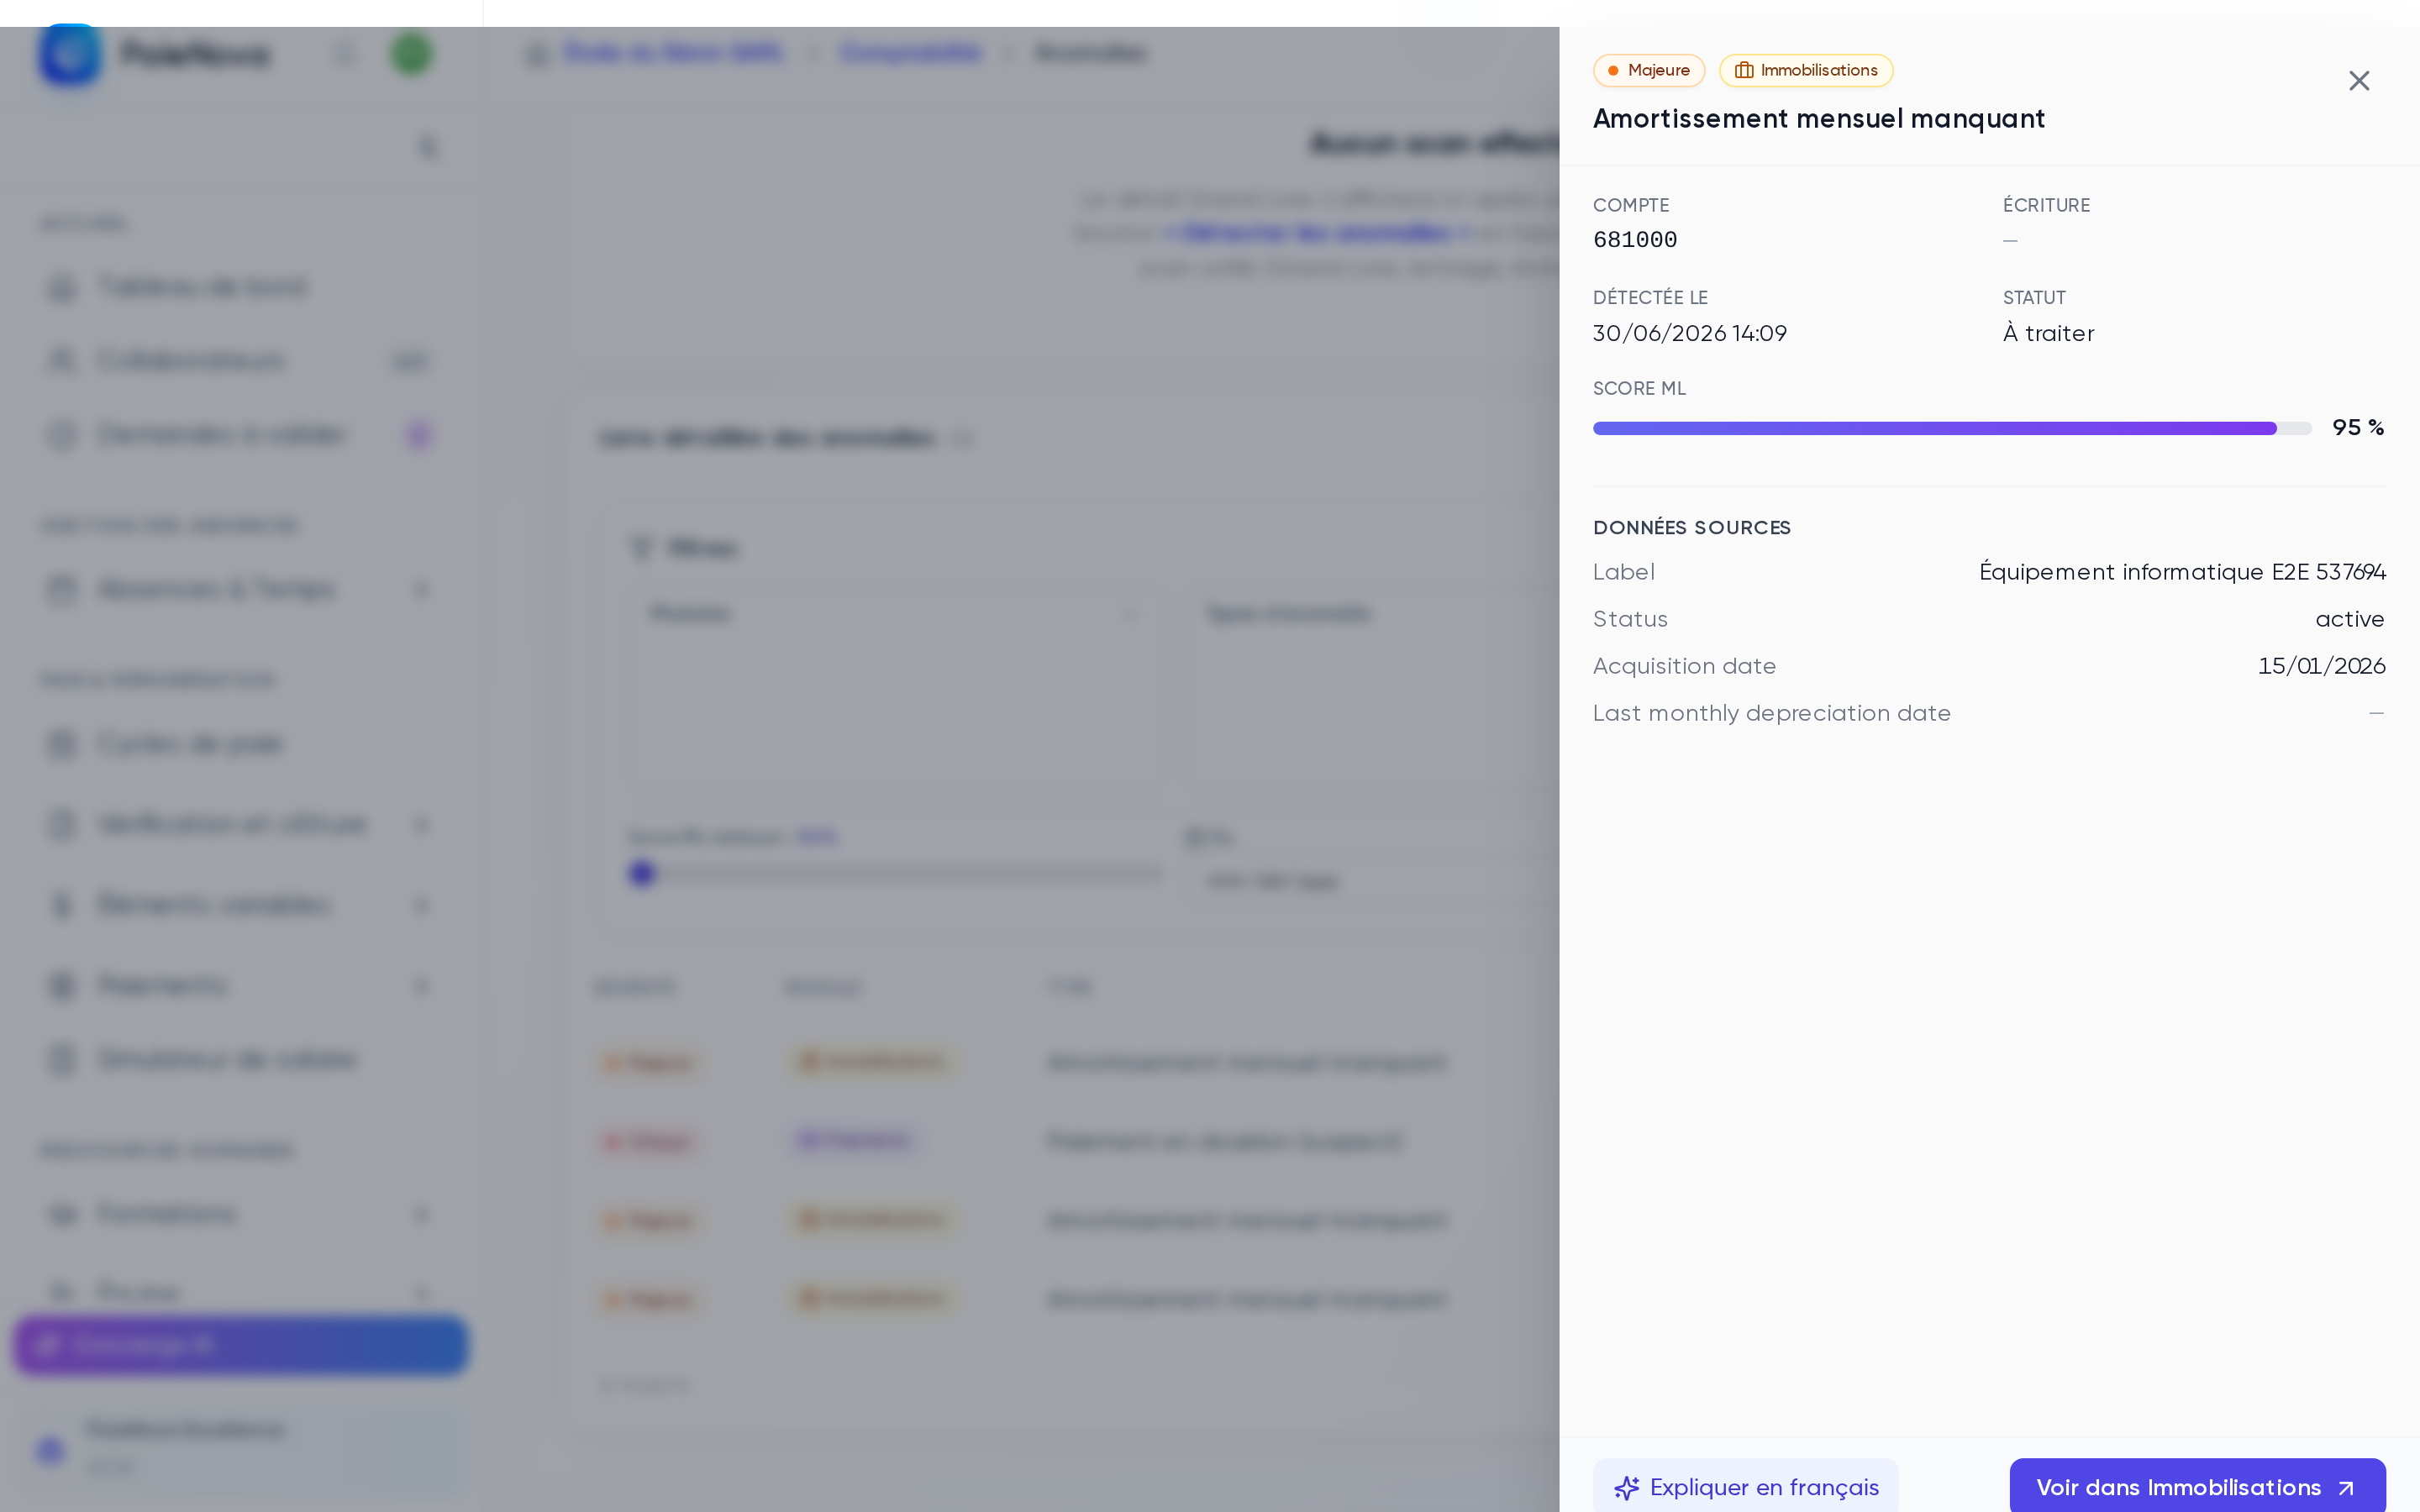The height and width of the screenshot is (1512, 2420).
Task: Click the À traiter status value
Action: point(2048,334)
